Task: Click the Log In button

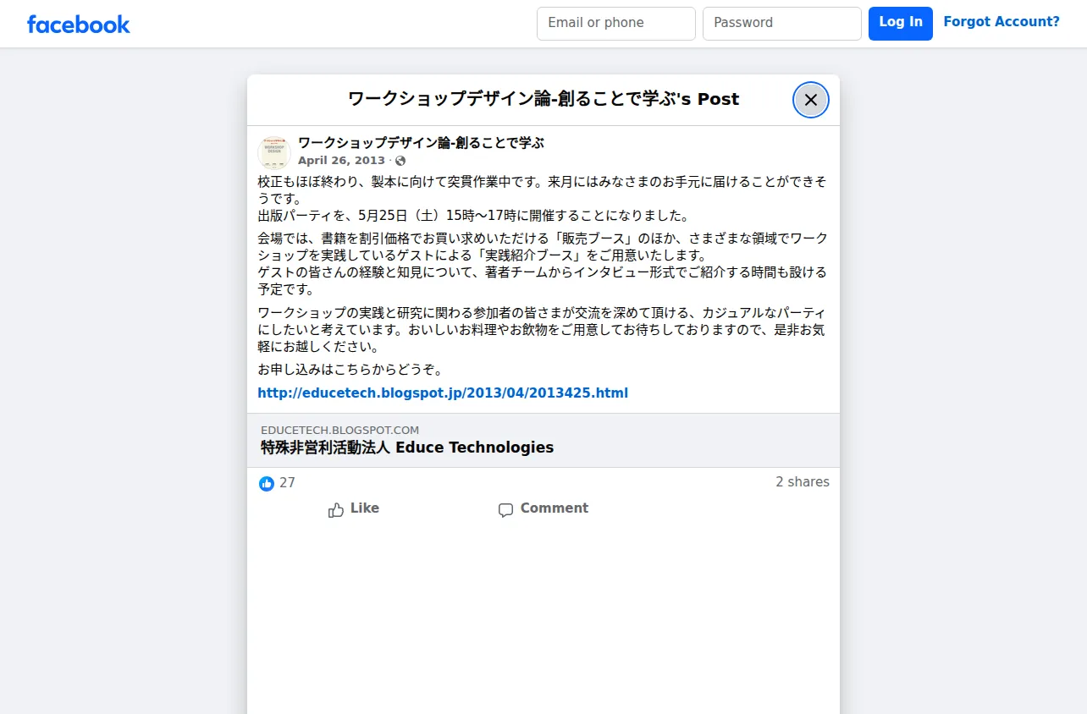Action: click(901, 24)
